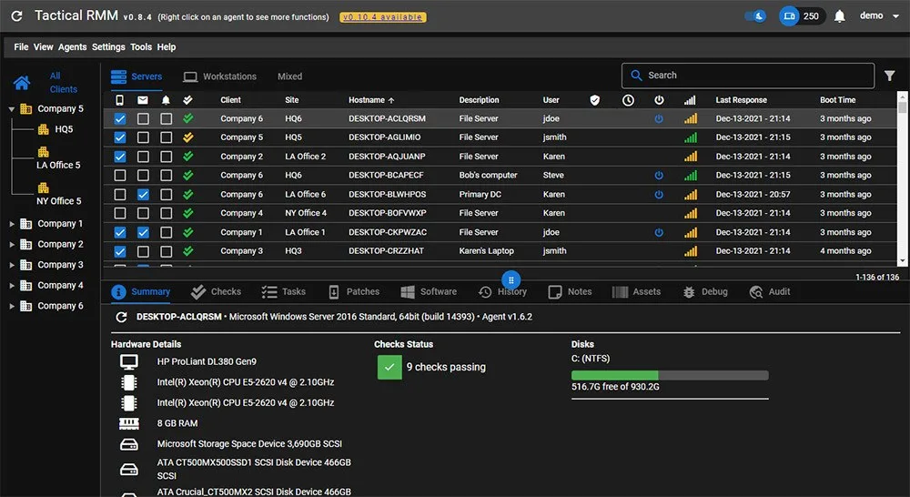Click the agent count 250 badge
The width and height of the screenshot is (910, 497).
pos(801,16)
